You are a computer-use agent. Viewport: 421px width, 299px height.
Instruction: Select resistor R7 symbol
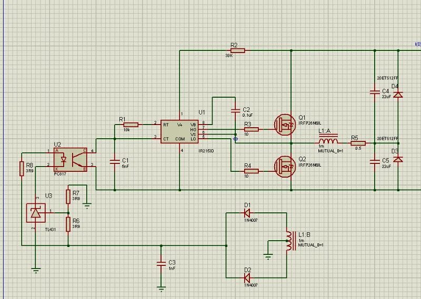(x=68, y=197)
